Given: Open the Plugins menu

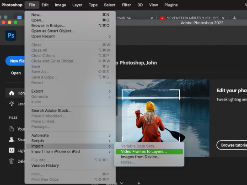Looking at the screenshot, I should tap(171, 5).
